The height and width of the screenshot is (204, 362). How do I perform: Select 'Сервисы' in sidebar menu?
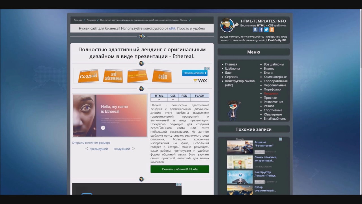tap(232, 77)
